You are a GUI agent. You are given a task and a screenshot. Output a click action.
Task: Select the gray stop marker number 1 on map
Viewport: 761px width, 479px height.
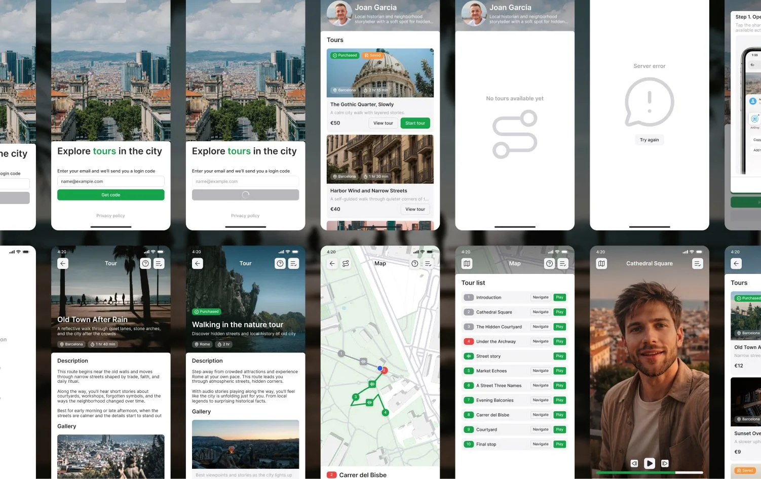pos(341,353)
